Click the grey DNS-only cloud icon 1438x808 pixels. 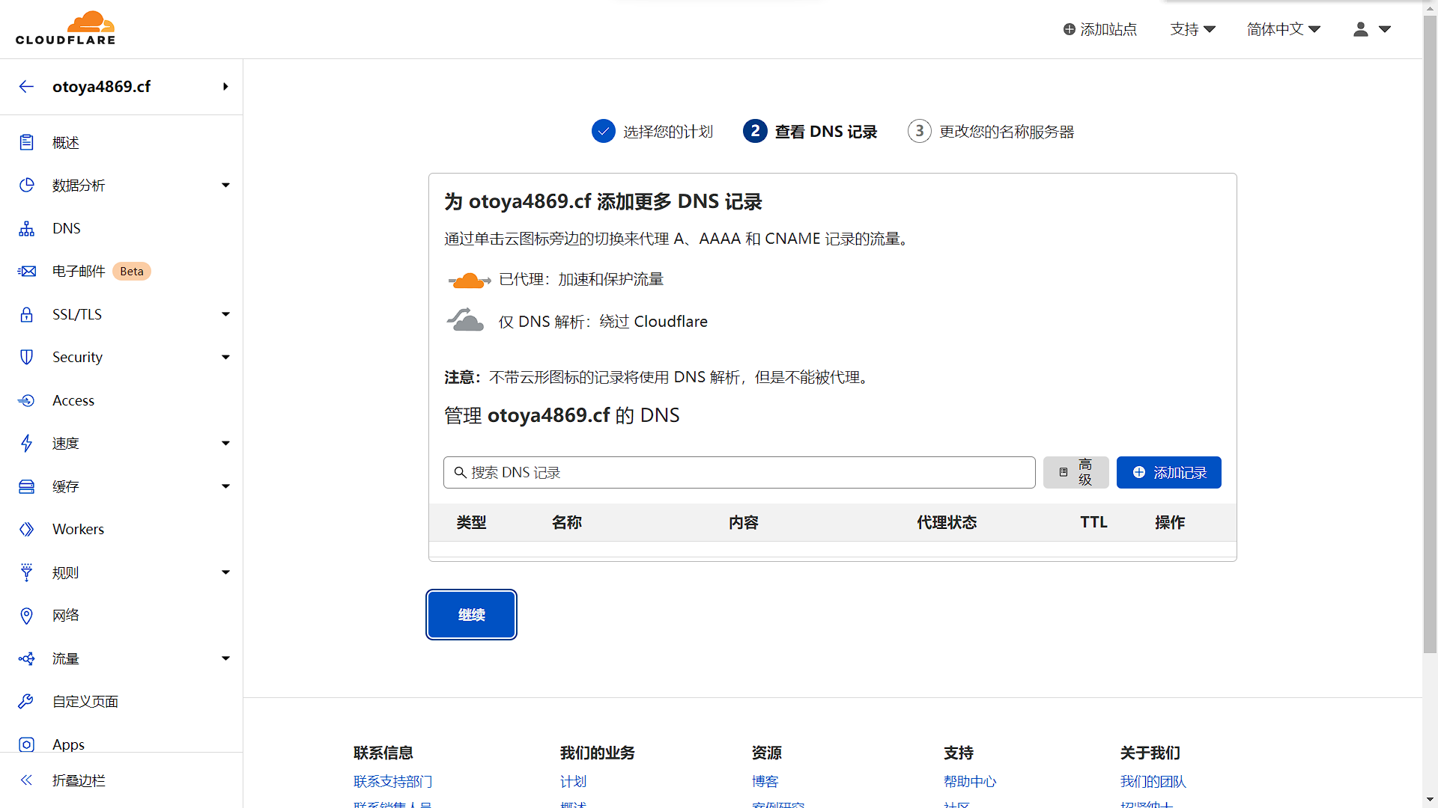point(465,319)
